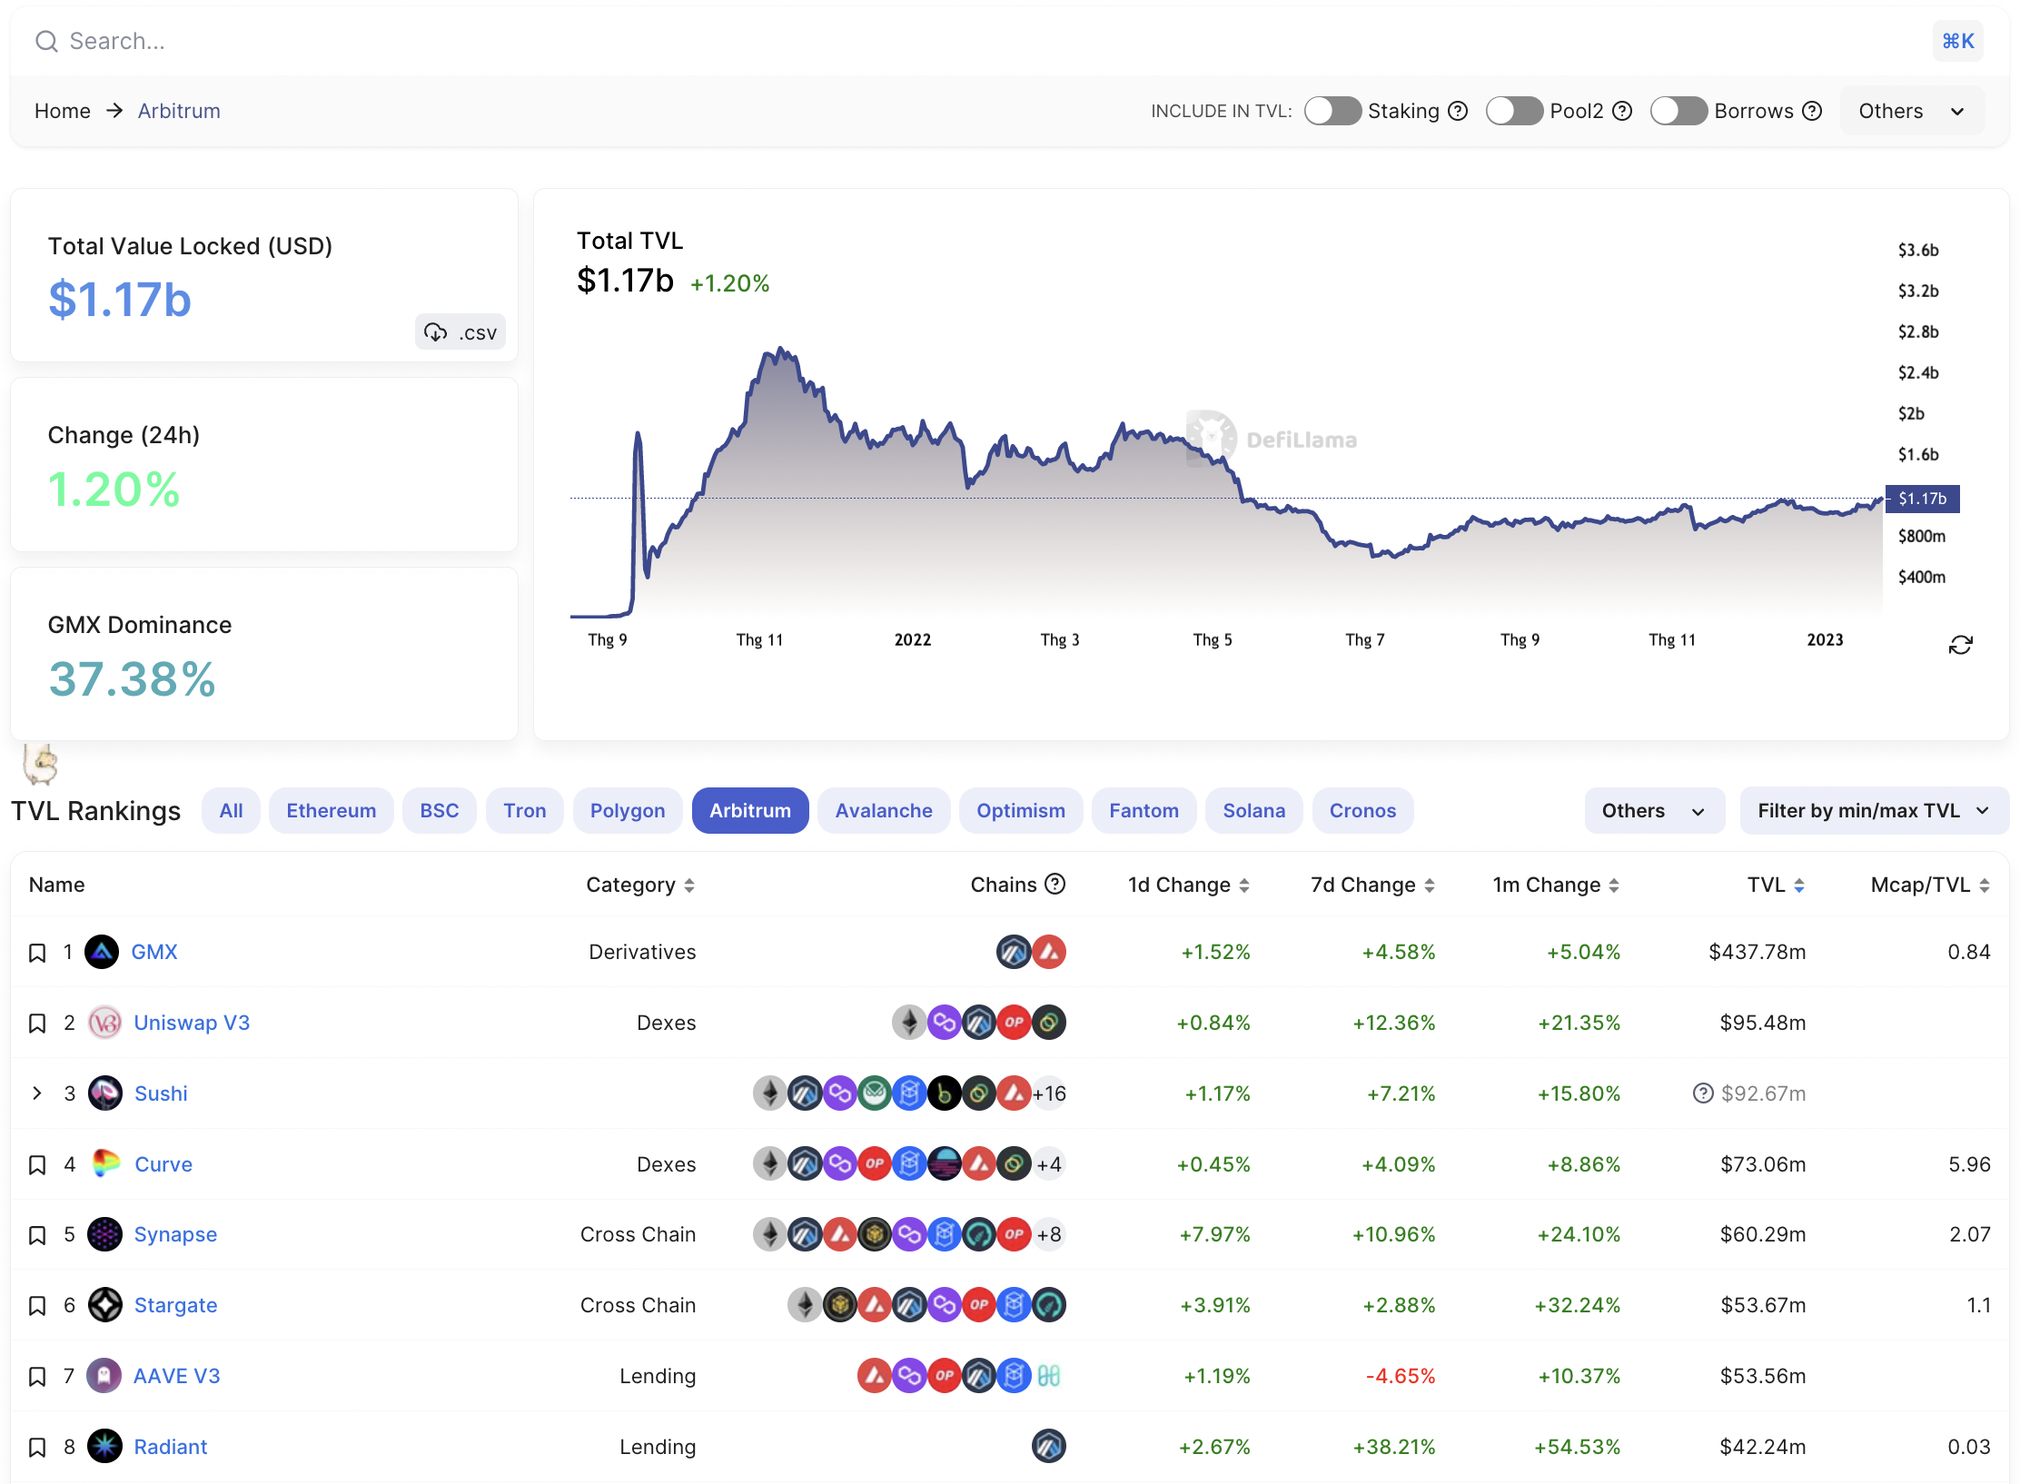Click Avalanche chain icon in GMX row
Viewport: 2020px width, 1484px height.
[x=1049, y=952]
